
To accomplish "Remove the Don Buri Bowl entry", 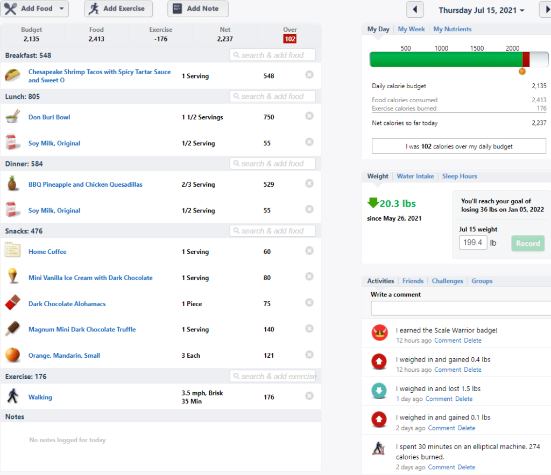I will pos(309,116).
